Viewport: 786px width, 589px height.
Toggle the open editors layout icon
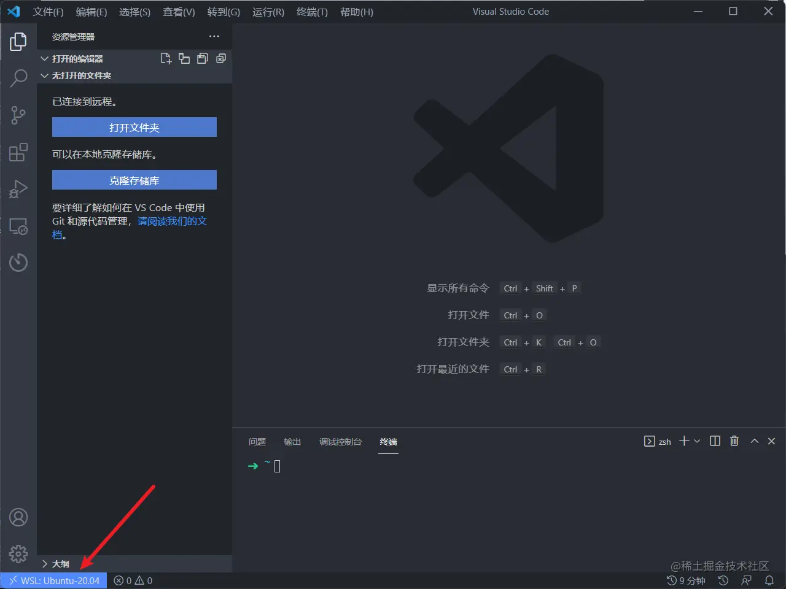[x=184, y=58]
